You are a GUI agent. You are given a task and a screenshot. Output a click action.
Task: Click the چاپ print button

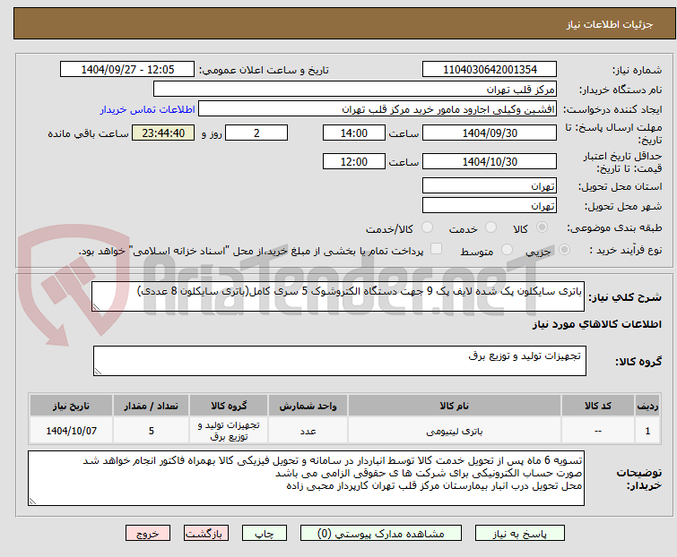coord(265,534)
